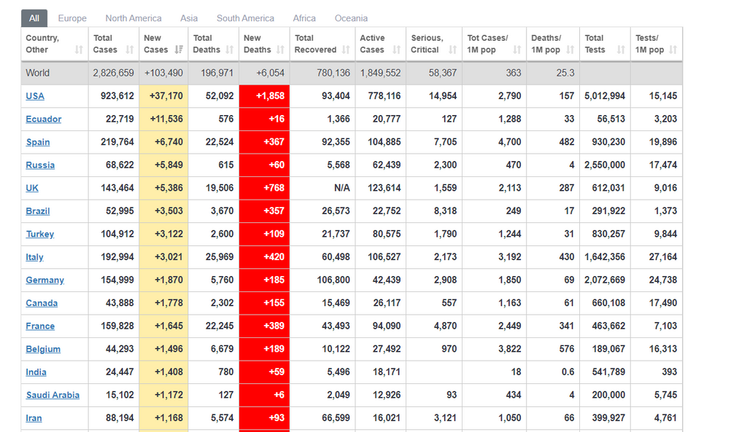This screenshot has height=432, width=747.
Task: Sort by the Country, Other column icon
Action: tap(79, 50)
